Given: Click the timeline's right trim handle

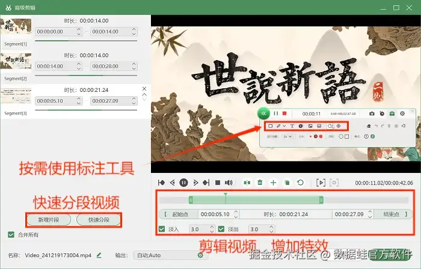Looking at the screenshot, I should coord(321,200).
